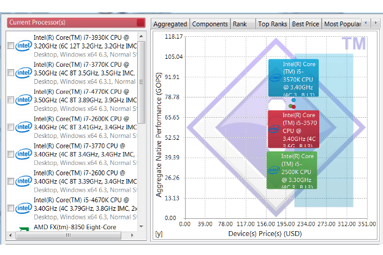Viewport: 383px width, 255px height.
Task: Click the horizontal scrollbar thumb under processor list
Action: [x=69, y=235]
